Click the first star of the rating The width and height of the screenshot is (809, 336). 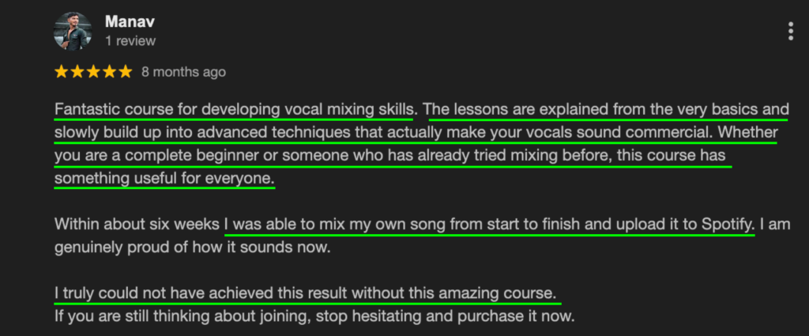pos(61,72)
